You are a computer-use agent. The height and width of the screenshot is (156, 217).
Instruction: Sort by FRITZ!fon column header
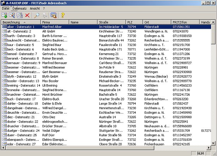[x=185, y=22]
